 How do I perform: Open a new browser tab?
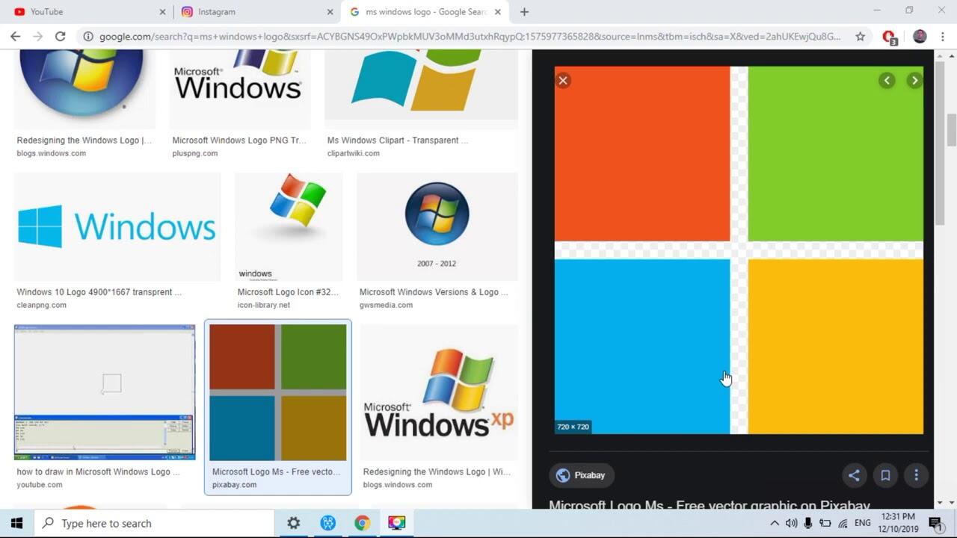point(524,12)
